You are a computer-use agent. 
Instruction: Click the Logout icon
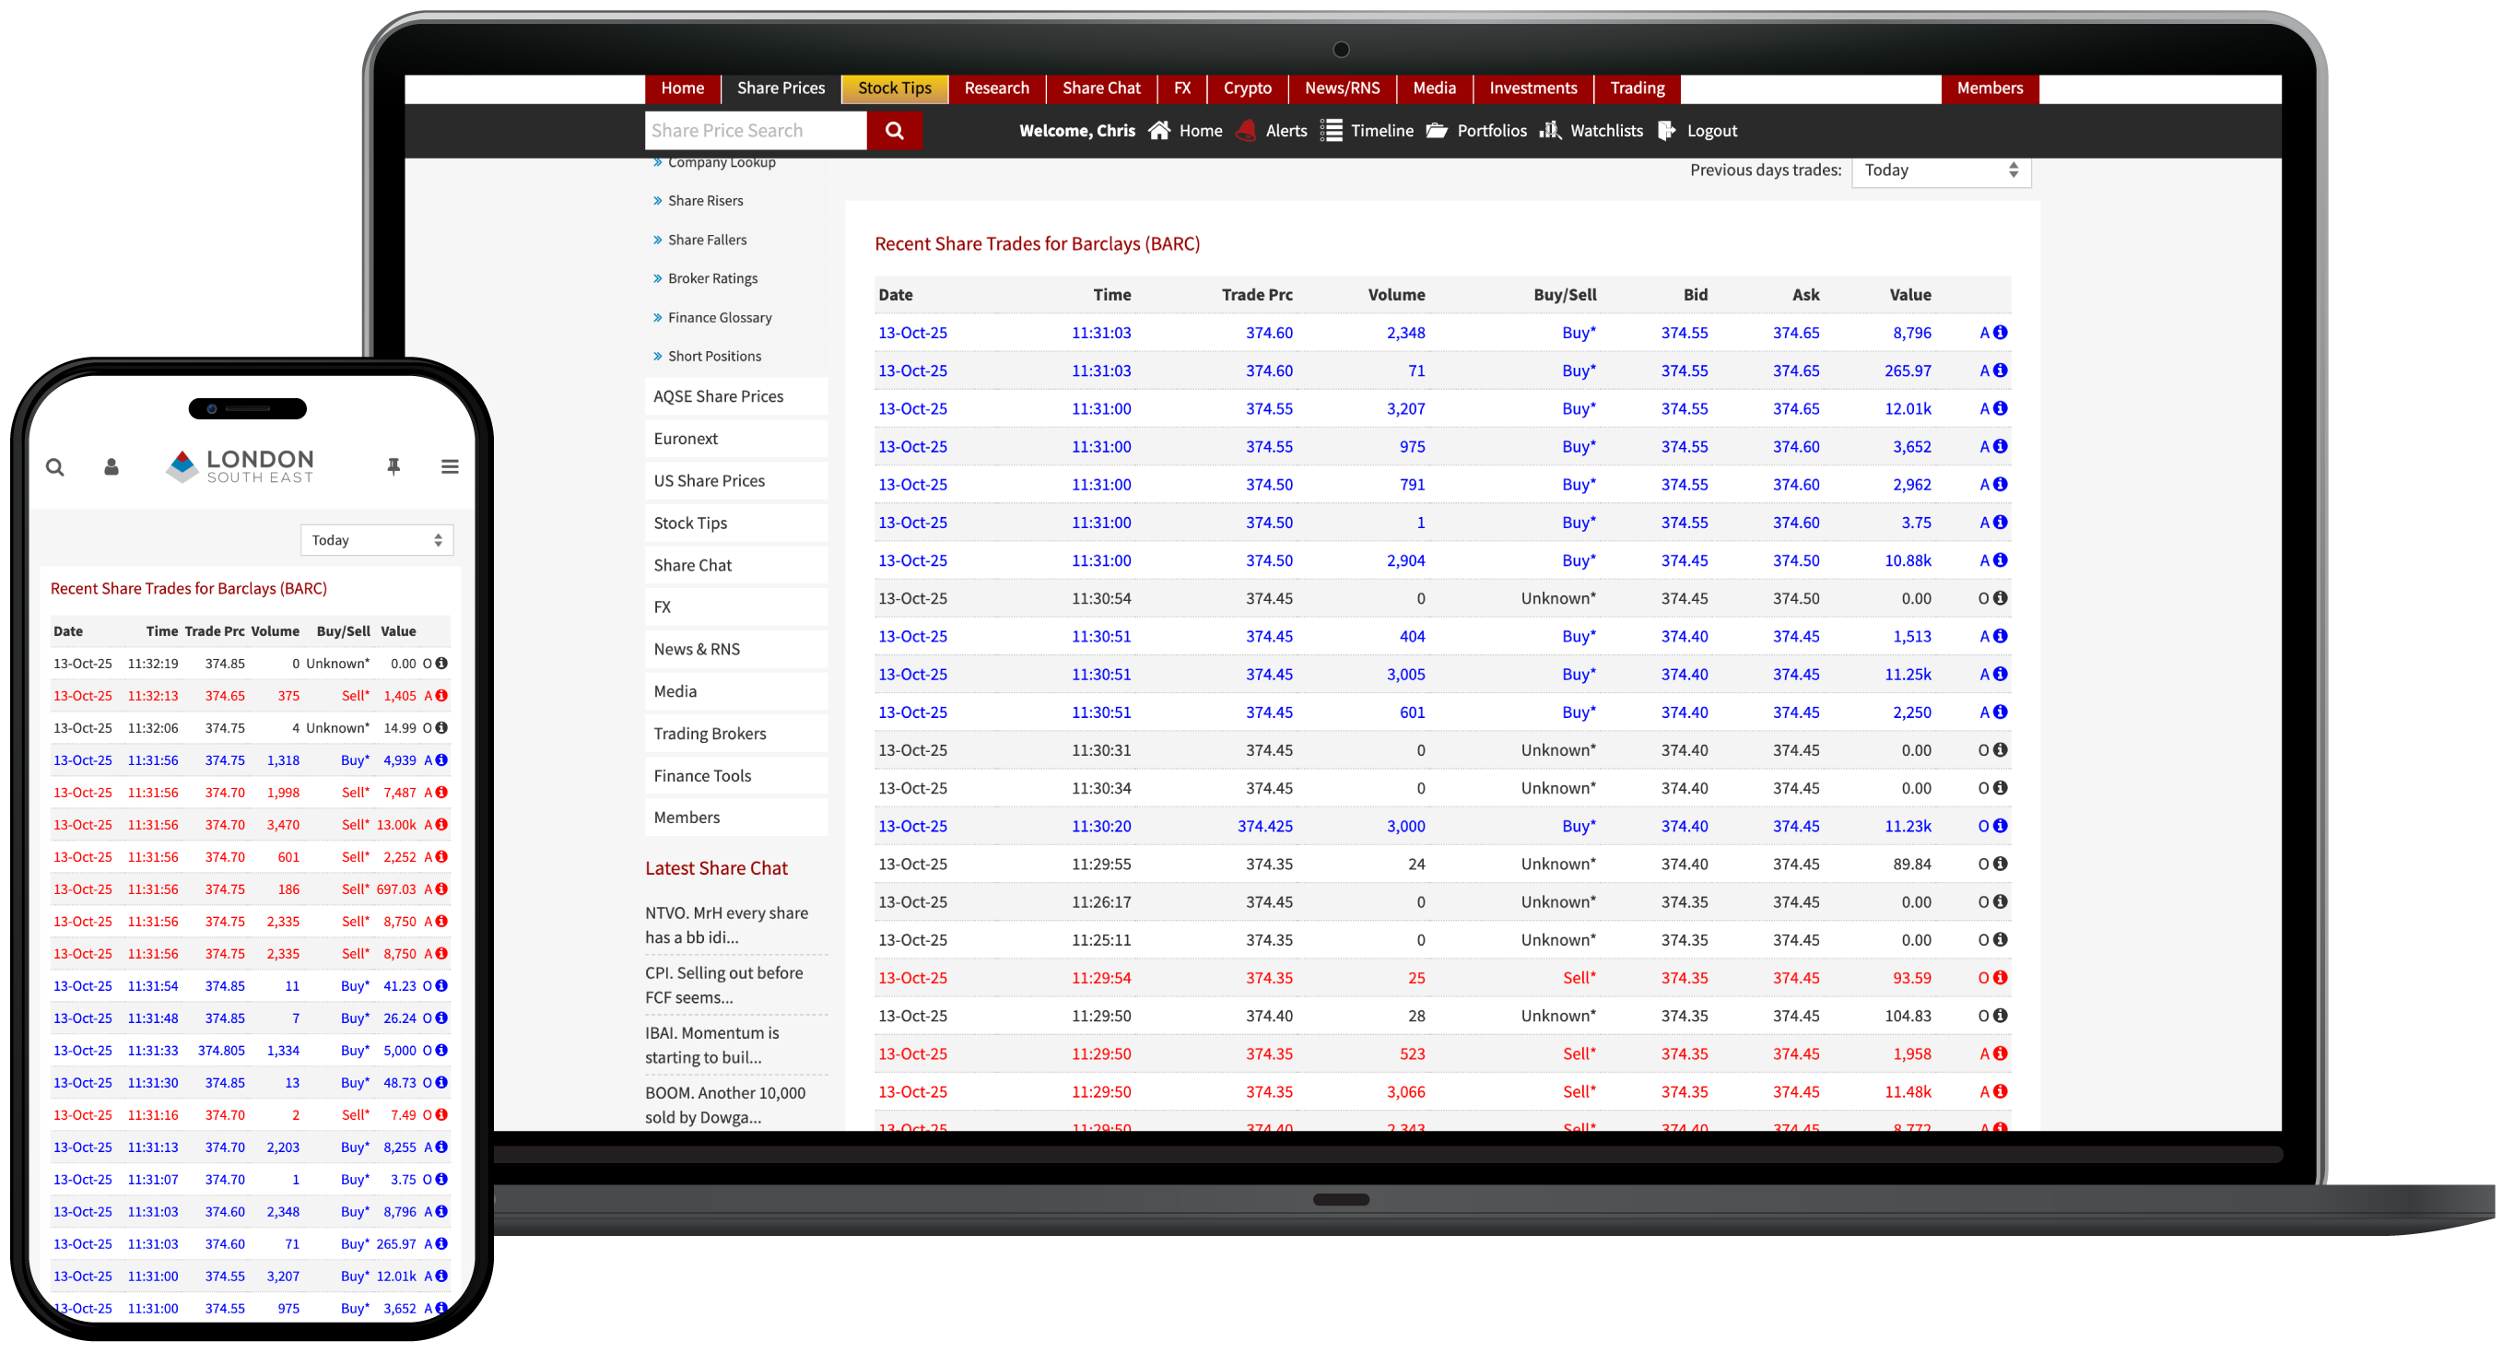tap(1667, 130)
